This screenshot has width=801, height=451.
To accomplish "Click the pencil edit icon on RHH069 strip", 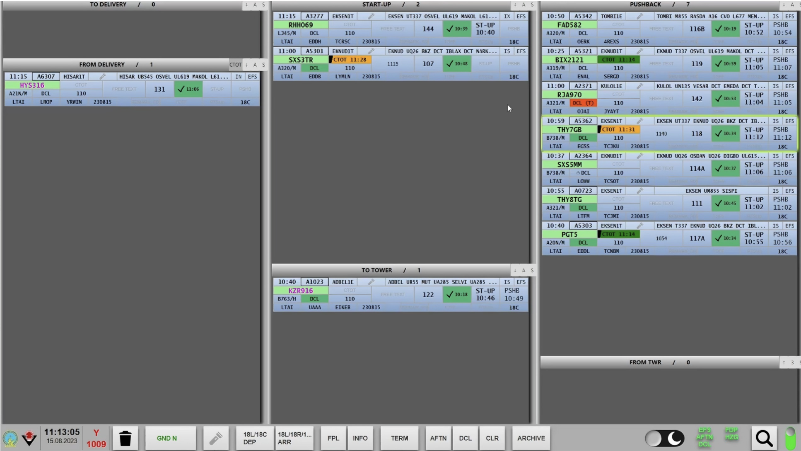I will [x=371, y=16].
